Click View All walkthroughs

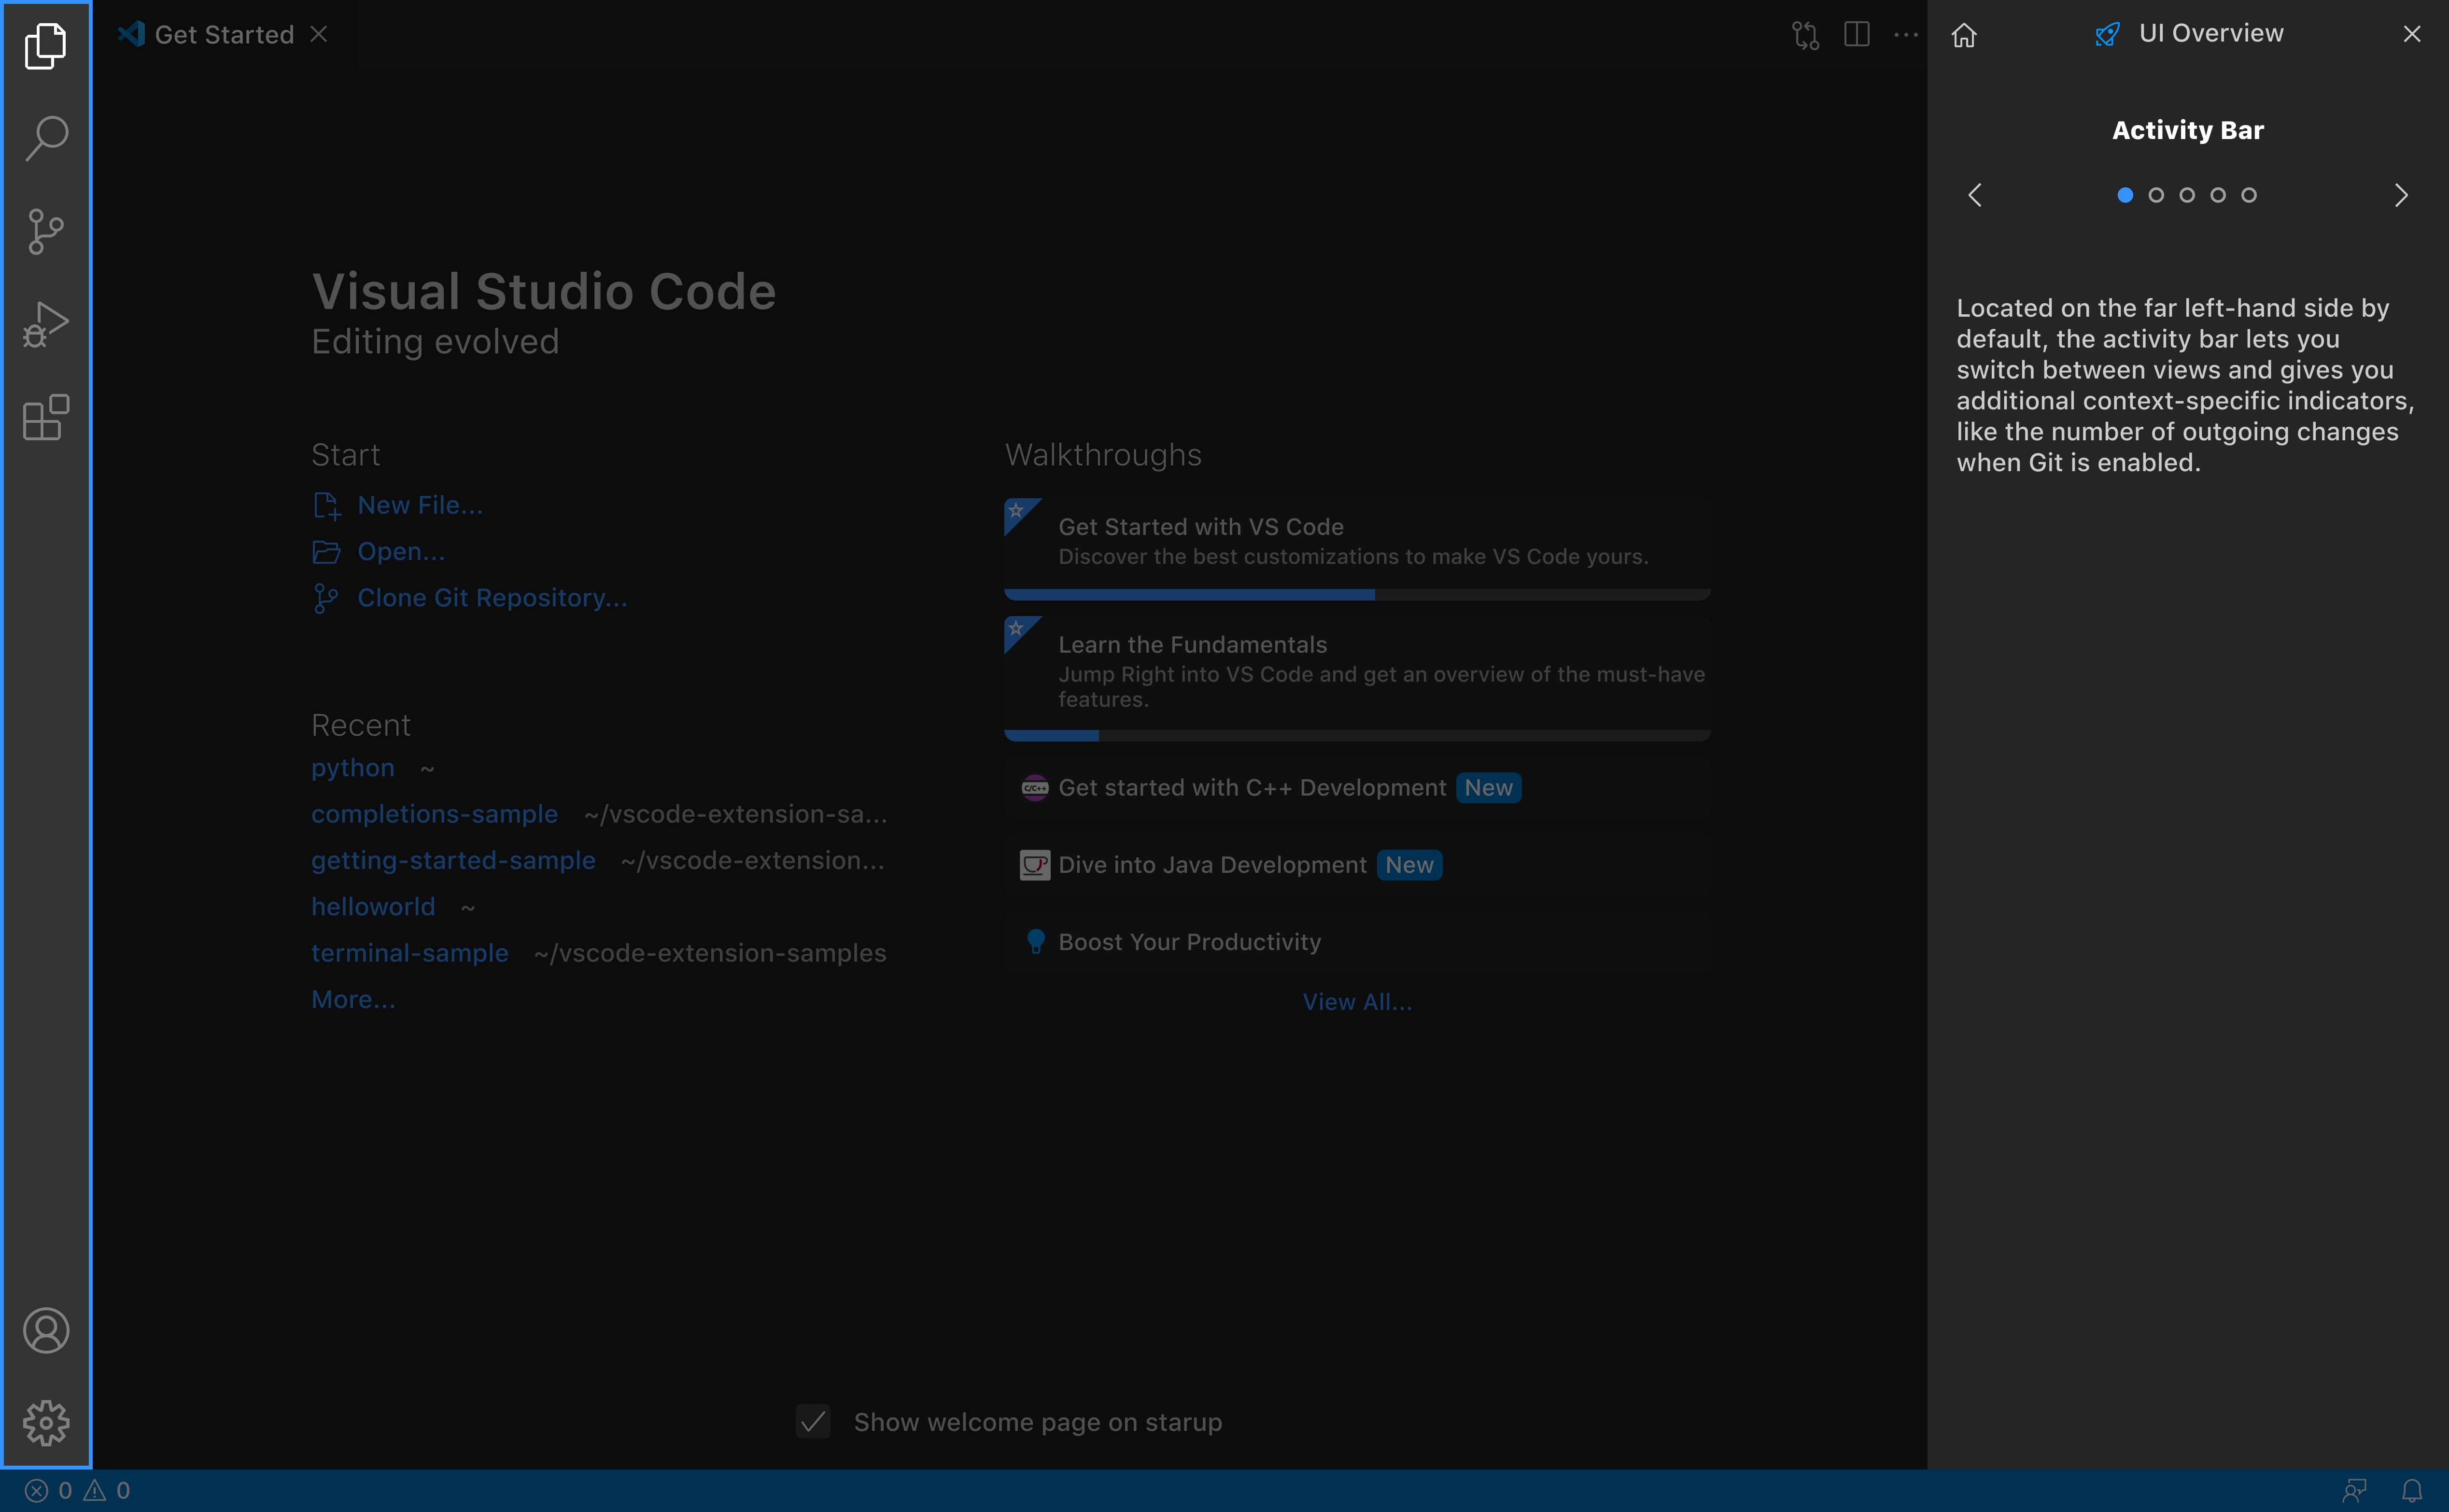point(1357,1001)
